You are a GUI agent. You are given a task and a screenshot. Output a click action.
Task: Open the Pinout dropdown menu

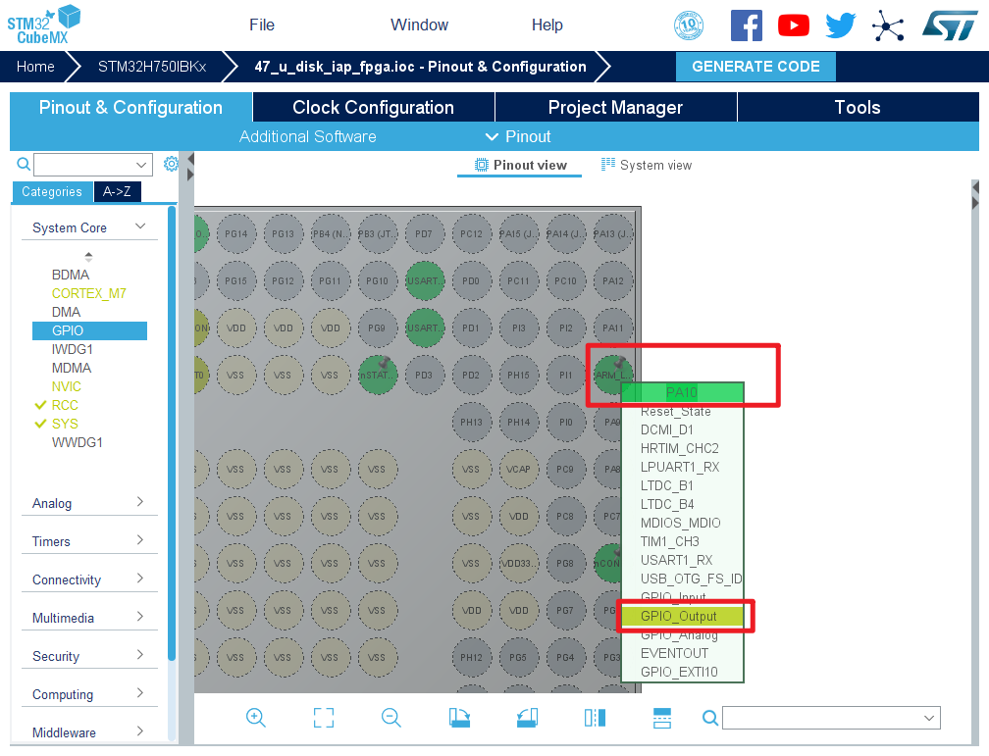(x=518, y=136)
